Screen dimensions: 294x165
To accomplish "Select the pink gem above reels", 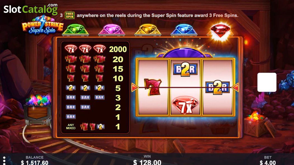I will pyautogui.click(x=112, y=30).
